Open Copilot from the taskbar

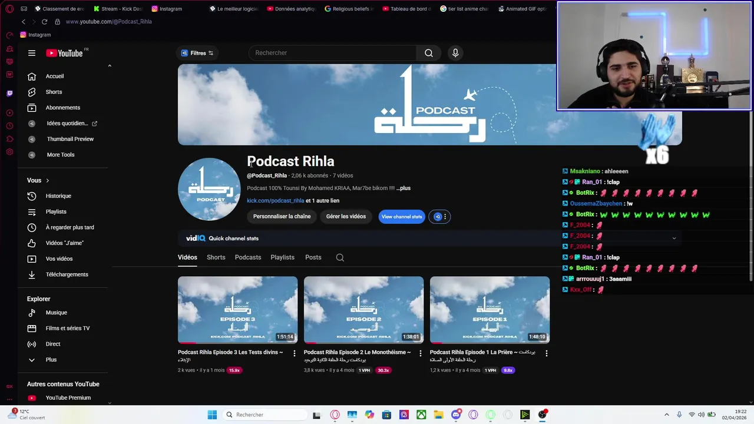click(x=369, y=415)
